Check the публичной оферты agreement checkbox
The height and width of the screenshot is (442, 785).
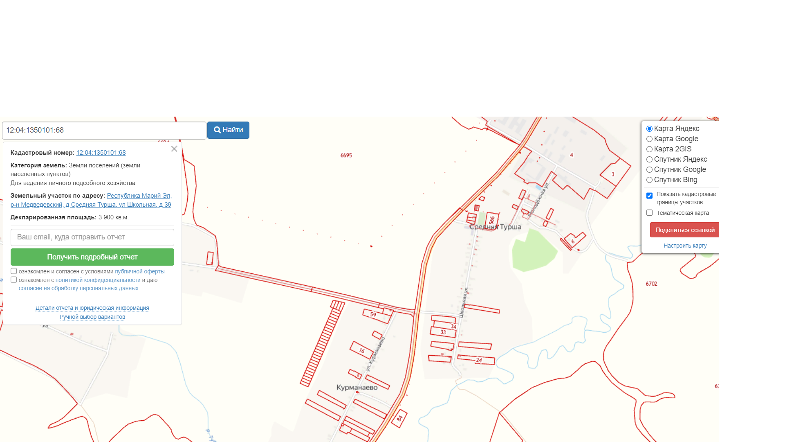[x=14, y=271]
